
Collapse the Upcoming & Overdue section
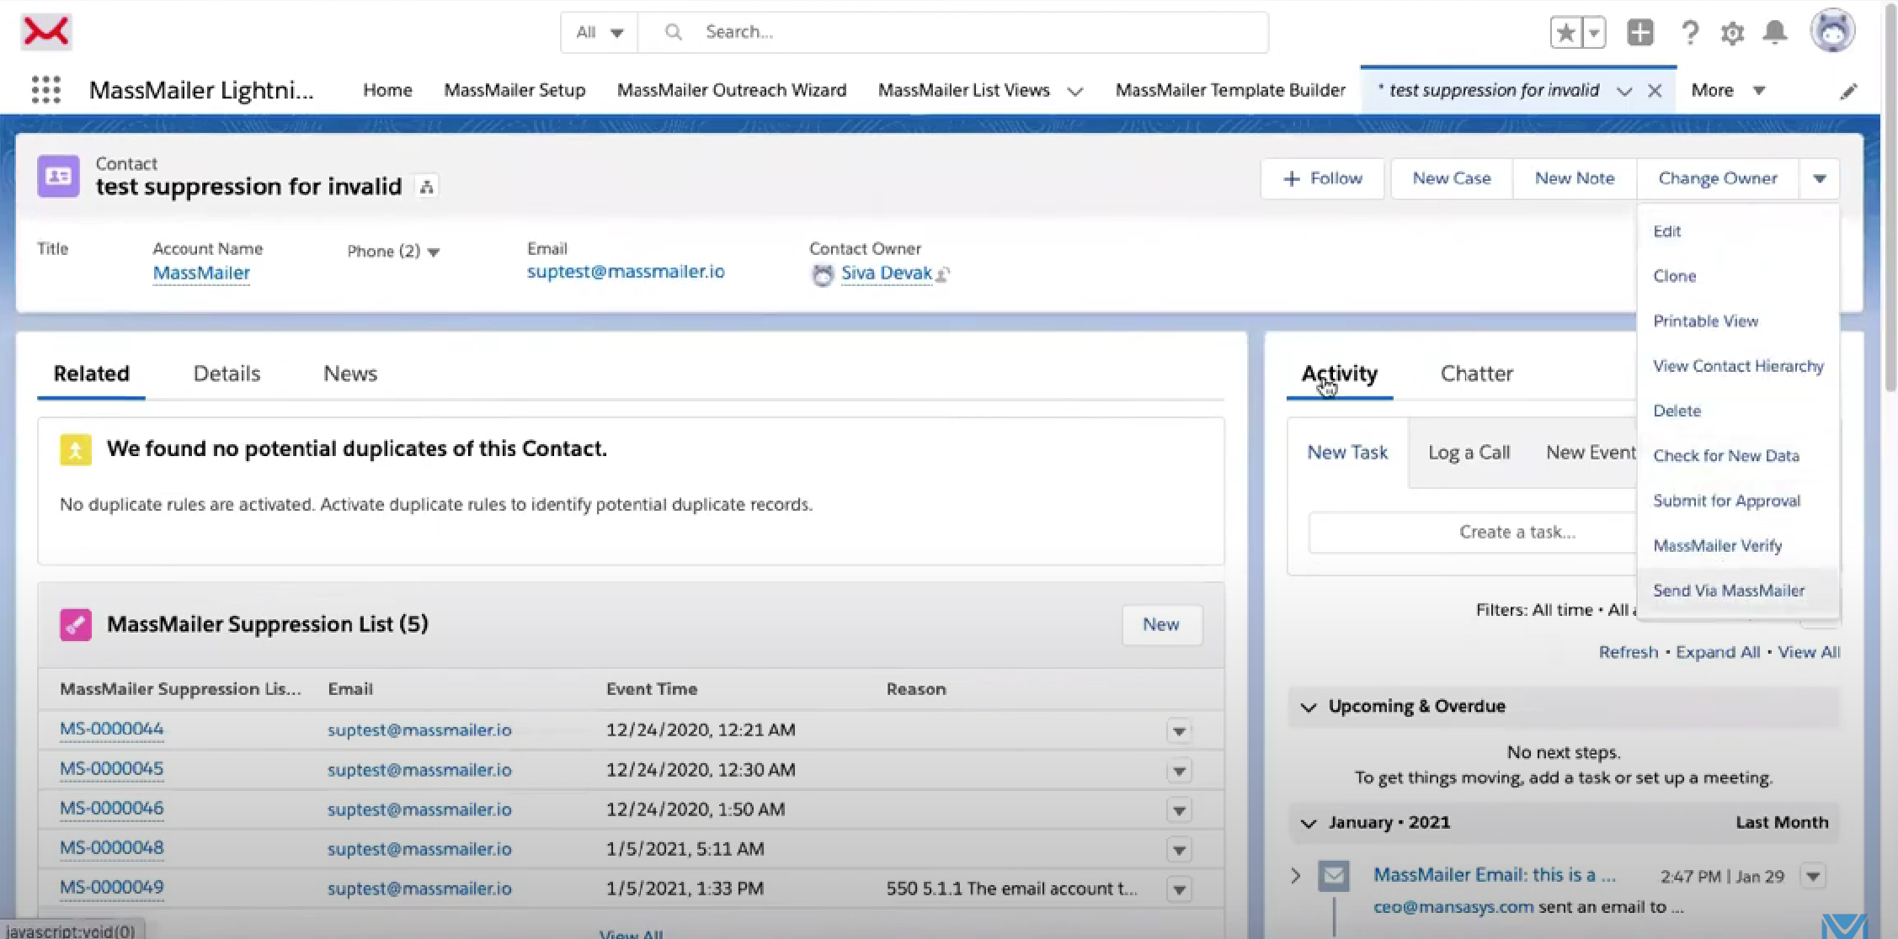[1309, 707]
